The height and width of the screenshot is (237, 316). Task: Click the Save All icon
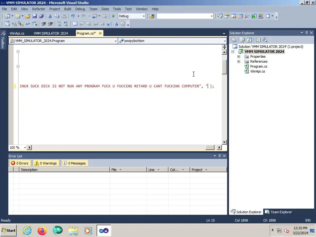tap(42, 16)
